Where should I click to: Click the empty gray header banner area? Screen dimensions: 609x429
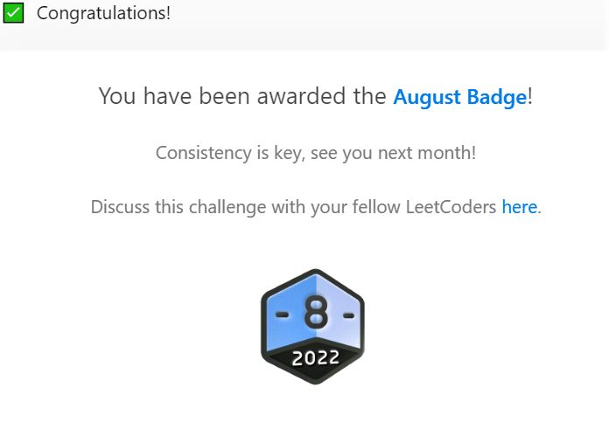pos(394,24)
